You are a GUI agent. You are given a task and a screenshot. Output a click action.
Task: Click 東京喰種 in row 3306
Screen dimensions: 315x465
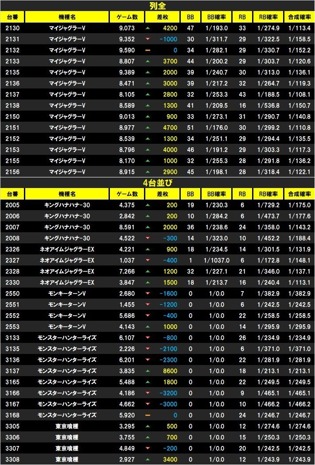tap(67, 437)
